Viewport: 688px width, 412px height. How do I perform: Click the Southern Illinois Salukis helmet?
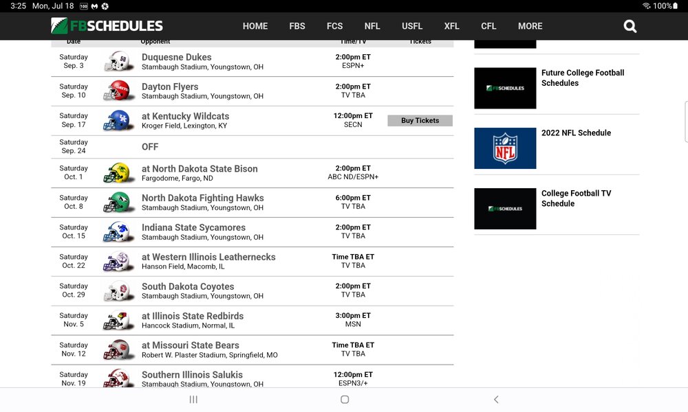[x=118, y=378]
